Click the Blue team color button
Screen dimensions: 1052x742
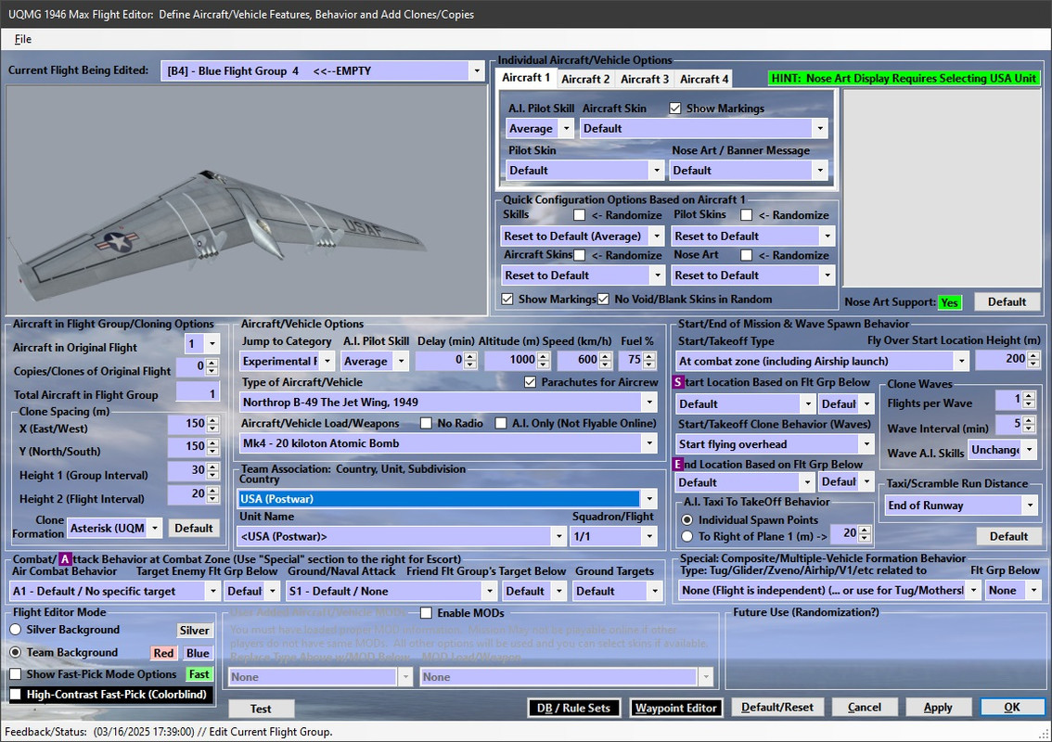198,653
